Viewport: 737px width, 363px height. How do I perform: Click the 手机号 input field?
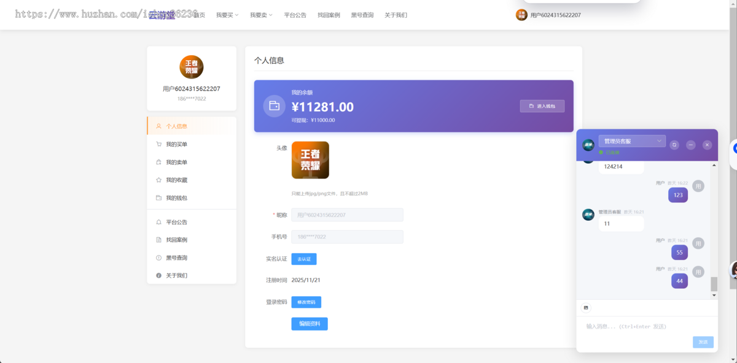(x=347, y=237)
